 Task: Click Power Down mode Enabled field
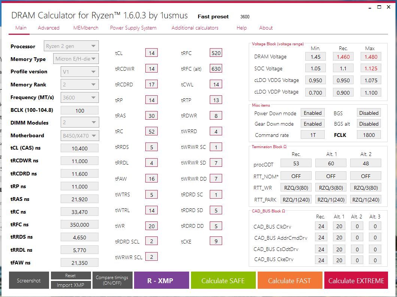pos(313,113)
